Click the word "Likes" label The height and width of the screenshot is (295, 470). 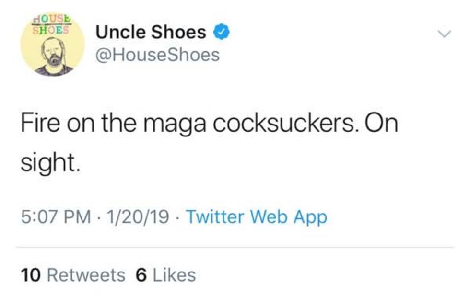coord(173,275)
